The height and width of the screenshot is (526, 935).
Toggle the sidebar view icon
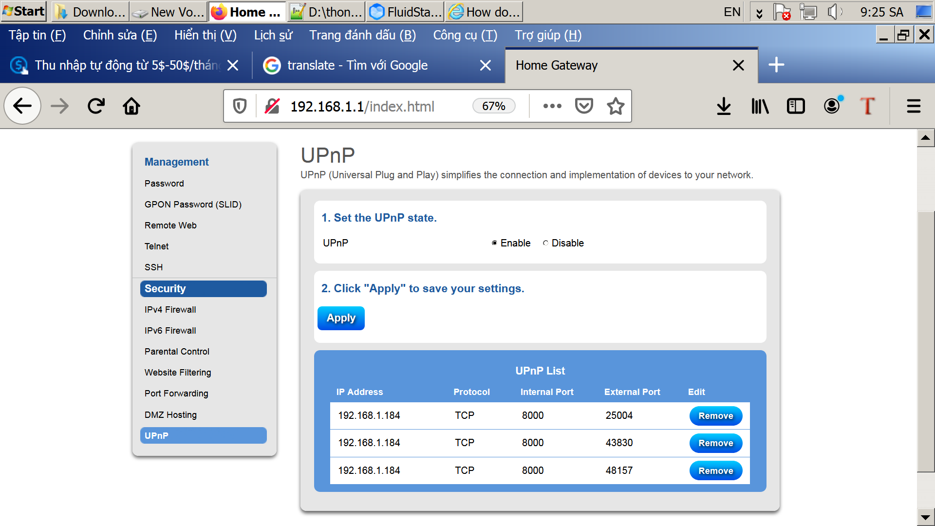tap(796, 106)
